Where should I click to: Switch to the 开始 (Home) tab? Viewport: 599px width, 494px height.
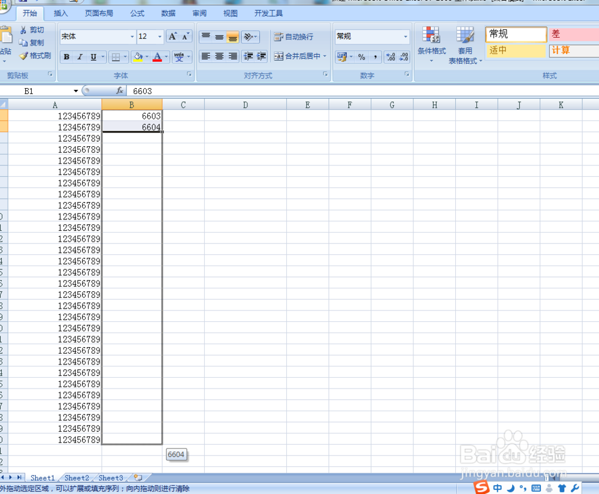(29, 13)
